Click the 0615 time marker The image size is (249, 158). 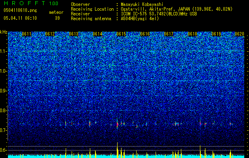121,34
